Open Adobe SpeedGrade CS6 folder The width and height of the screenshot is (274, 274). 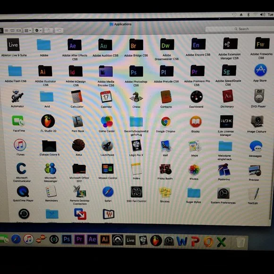(229, 70)
